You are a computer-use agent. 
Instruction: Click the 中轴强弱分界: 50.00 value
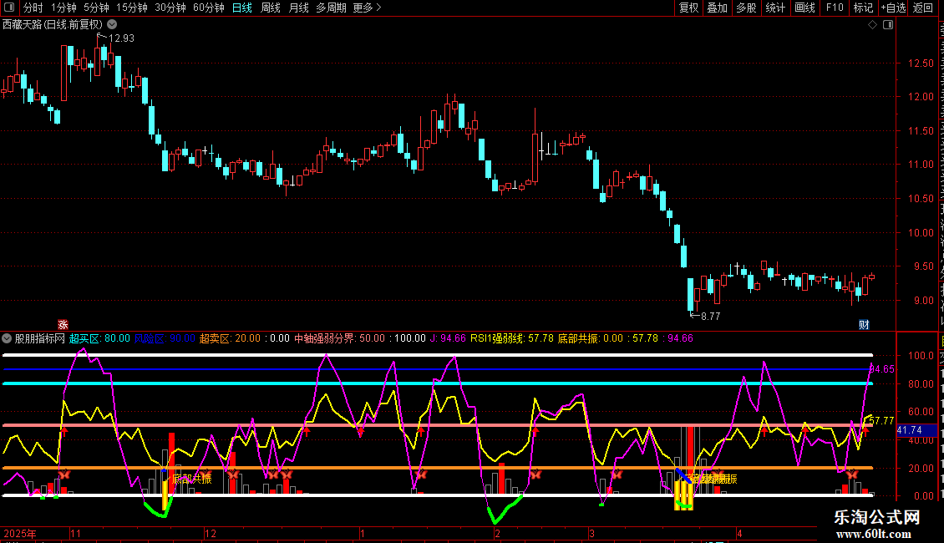[339, 338]
